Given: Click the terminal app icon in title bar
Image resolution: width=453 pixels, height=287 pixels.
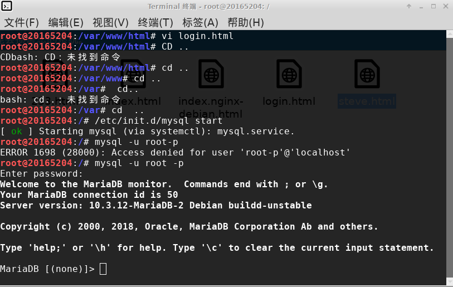Looking at the screenshot, I should pos(6,6).
